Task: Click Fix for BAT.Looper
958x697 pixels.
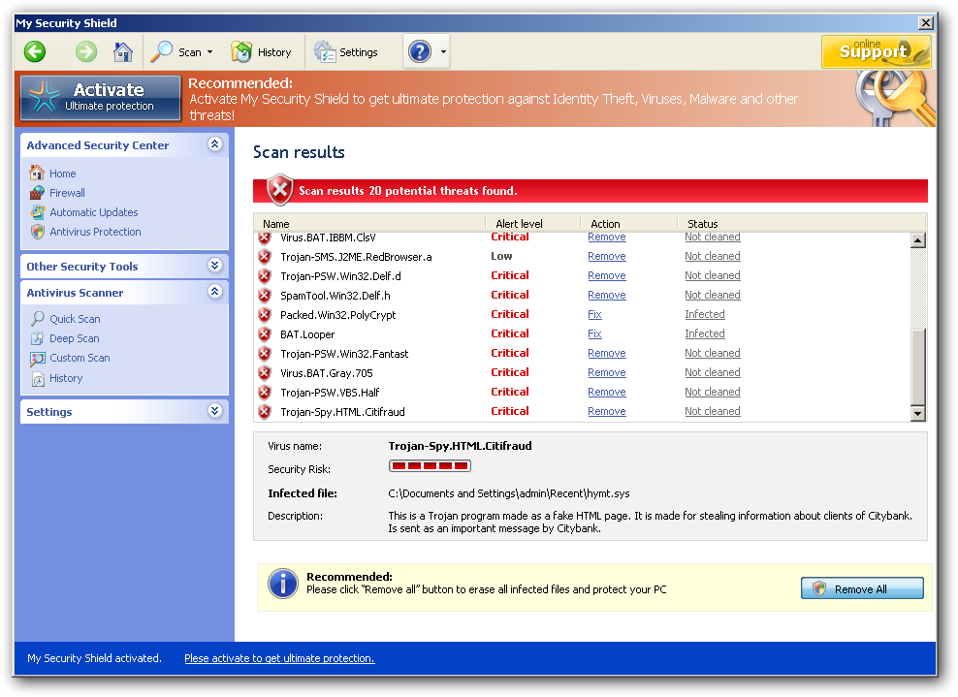Action: [594, 334]
